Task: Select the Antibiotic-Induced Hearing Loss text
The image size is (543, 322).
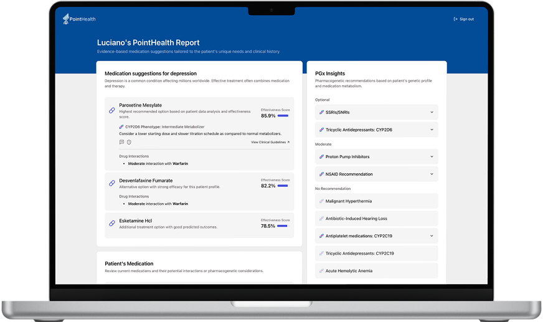Action: click(356, 219)
